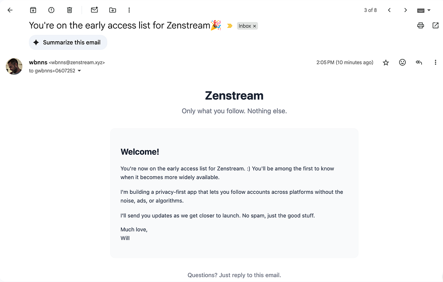
Task: Delete this email with trash icon
Action: pyautogui.click(x=70, y=10)
